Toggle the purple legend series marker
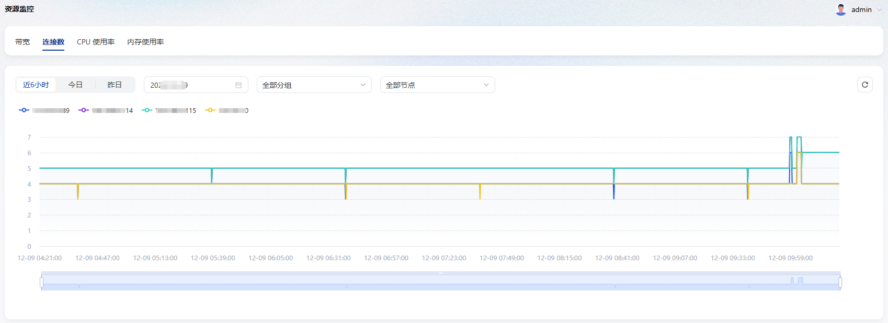This screenshot has width=888, height=323. coord(84,110)
